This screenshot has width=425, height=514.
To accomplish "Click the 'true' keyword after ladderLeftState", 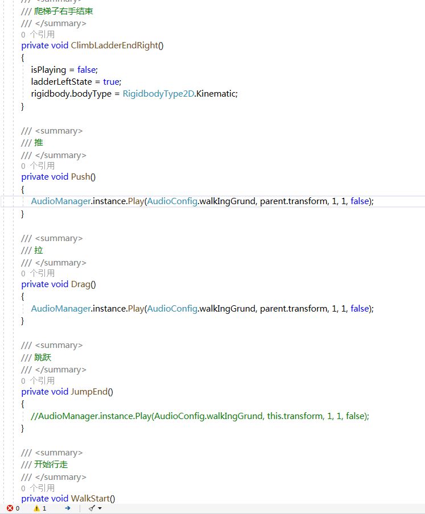I will point(111,82).
